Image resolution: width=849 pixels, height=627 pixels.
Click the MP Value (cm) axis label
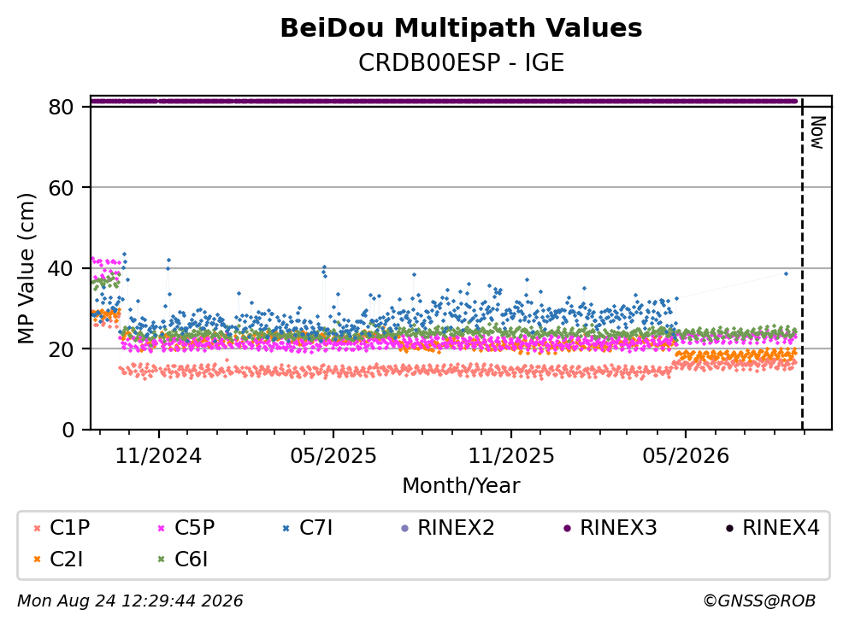coord(26,269)
